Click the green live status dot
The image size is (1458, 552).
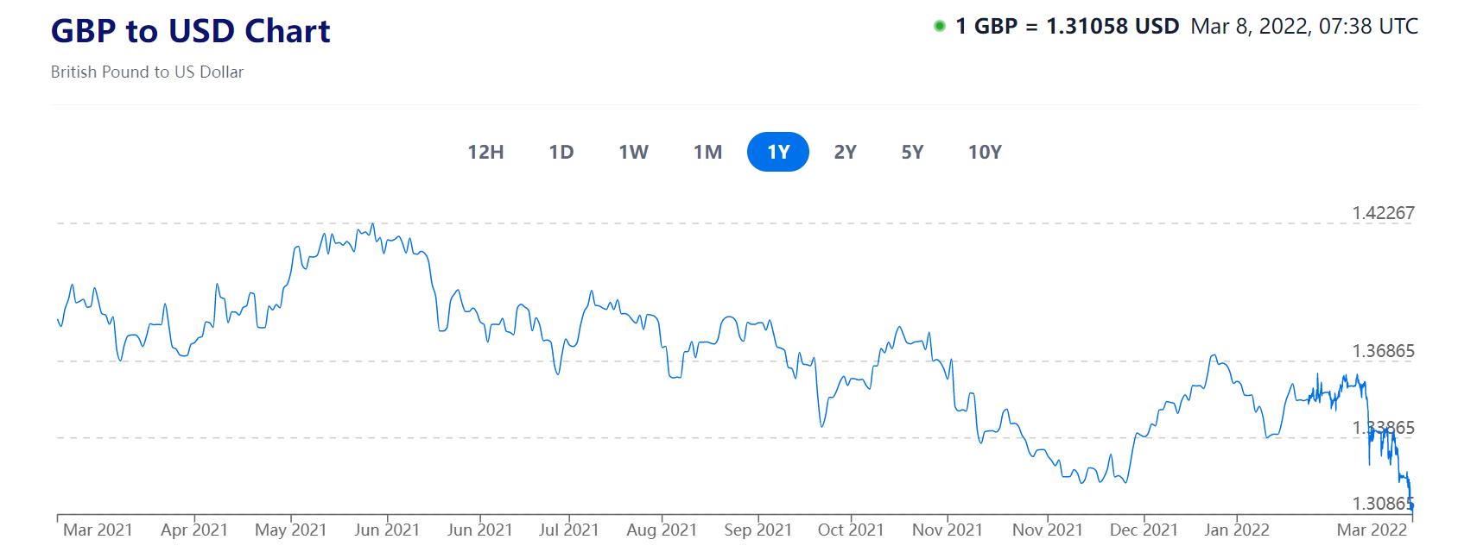[940, 27]
